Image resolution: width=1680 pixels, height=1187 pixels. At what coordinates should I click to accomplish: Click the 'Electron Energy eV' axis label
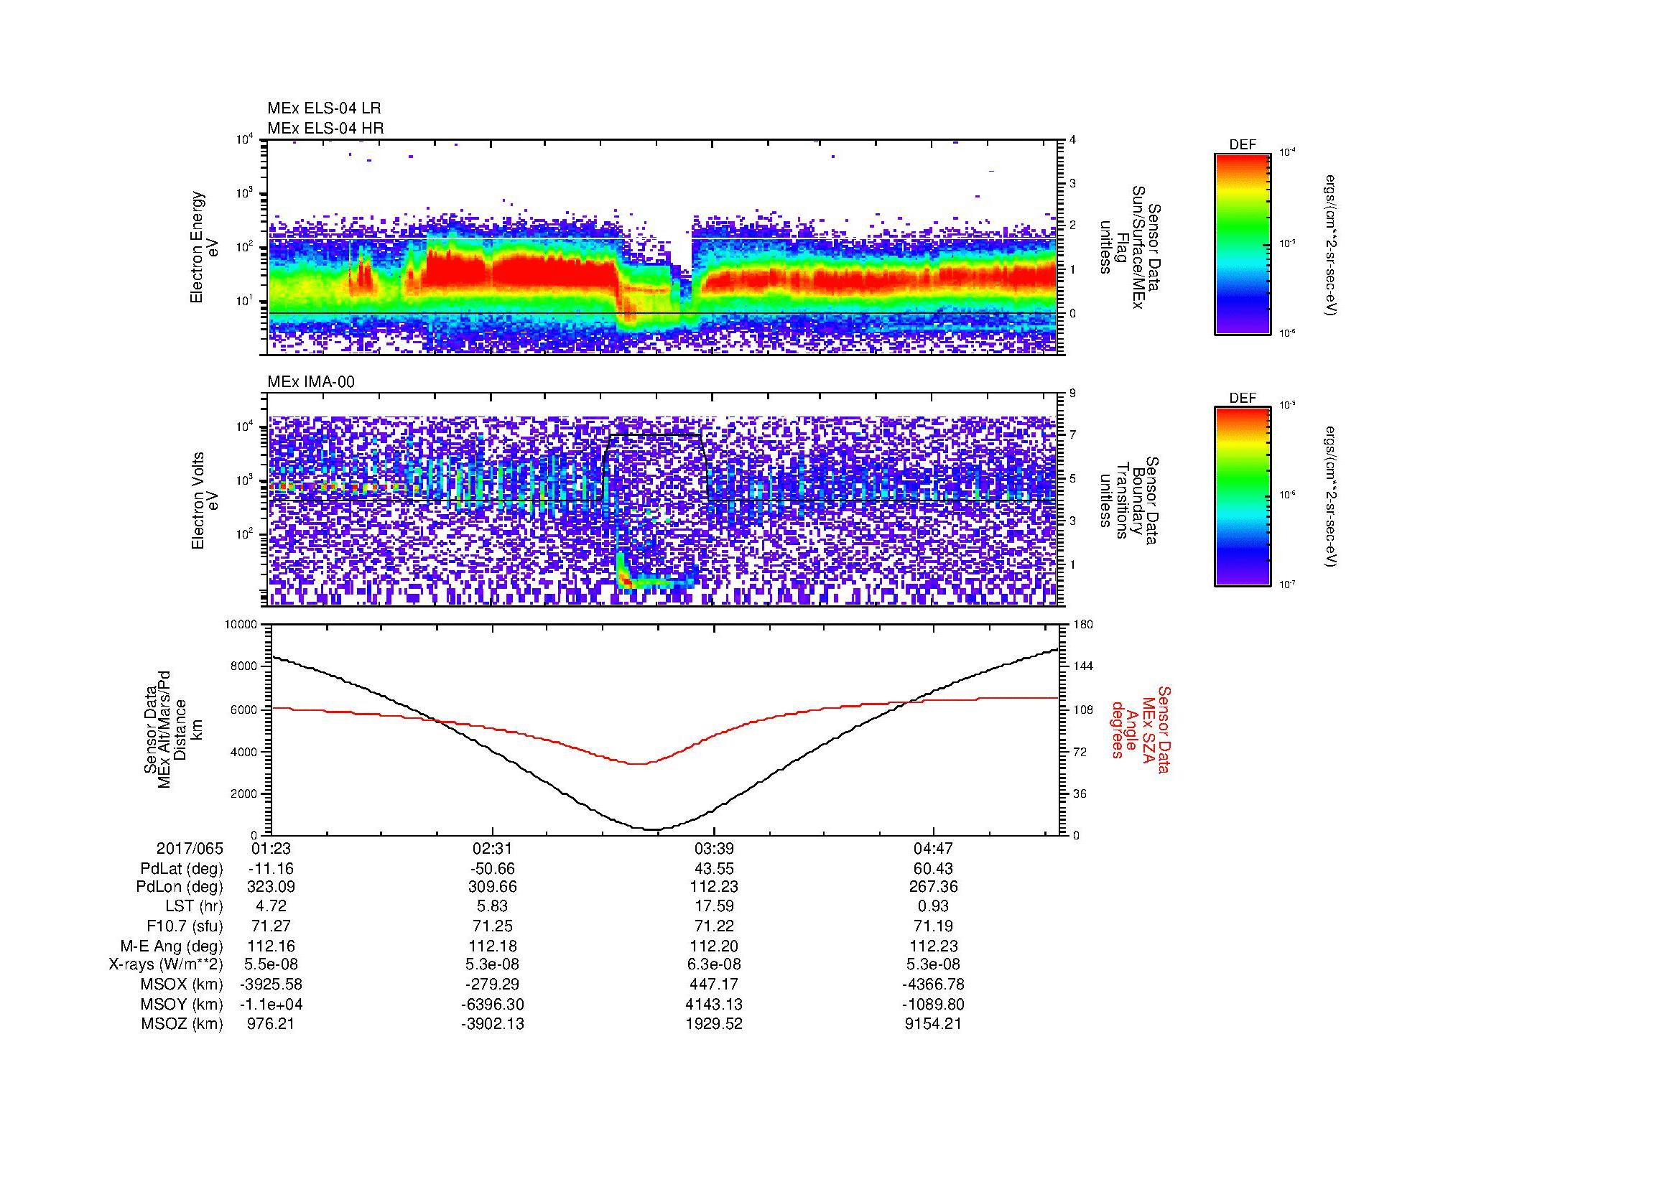pos(205,247)
